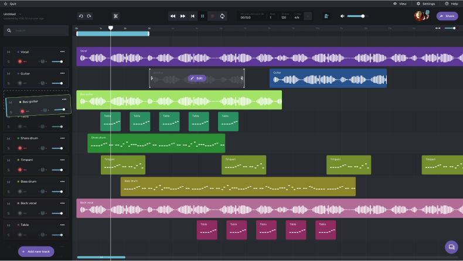Open the user avatar profile
Image resolution: width=463 pixels, height=261 pixels.
419,16
